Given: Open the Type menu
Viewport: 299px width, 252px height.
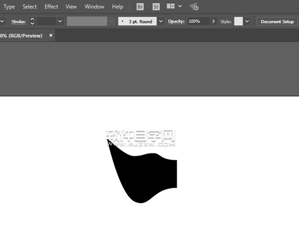Looking at the screenshot, I should pyautogui.click(x=9, y=7).
